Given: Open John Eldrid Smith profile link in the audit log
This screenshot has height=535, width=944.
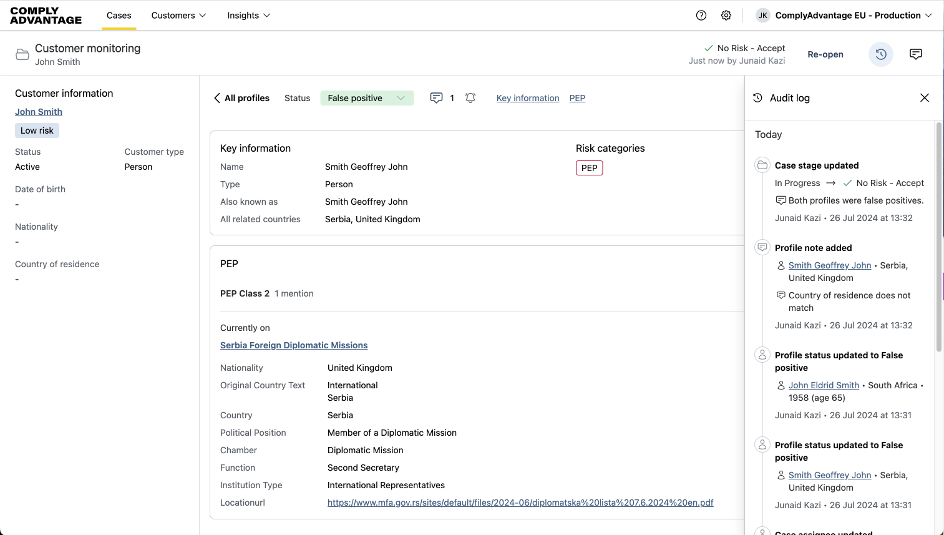Looking at the screenshot, I should pos(824,385).
